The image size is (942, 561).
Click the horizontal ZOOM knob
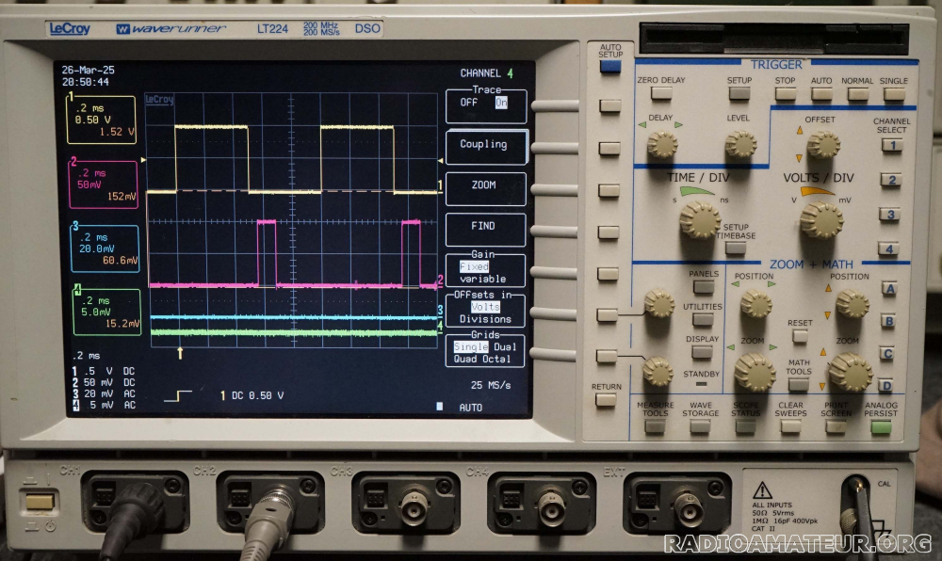[755, 372]
